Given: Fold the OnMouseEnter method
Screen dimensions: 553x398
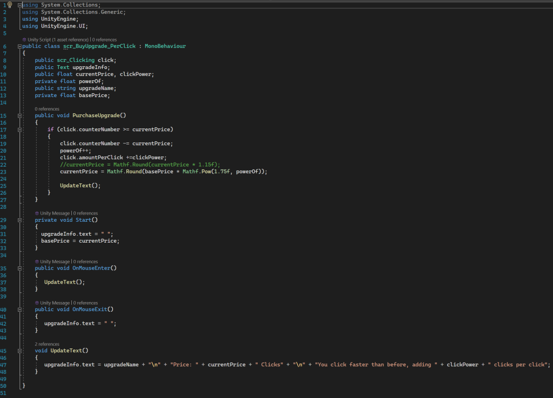Looking at the screenshot, I should (x=20, y=268).
